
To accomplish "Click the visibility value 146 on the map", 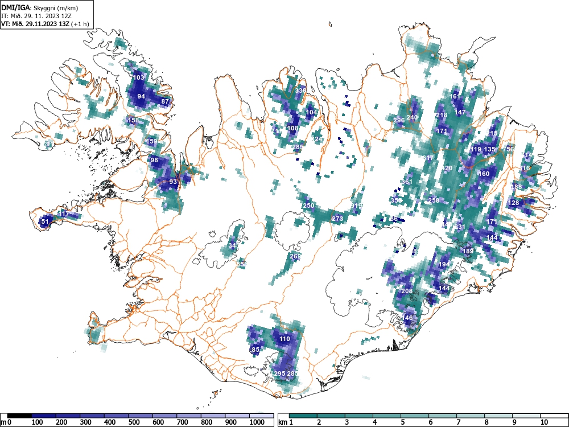I will pos(407,318).
